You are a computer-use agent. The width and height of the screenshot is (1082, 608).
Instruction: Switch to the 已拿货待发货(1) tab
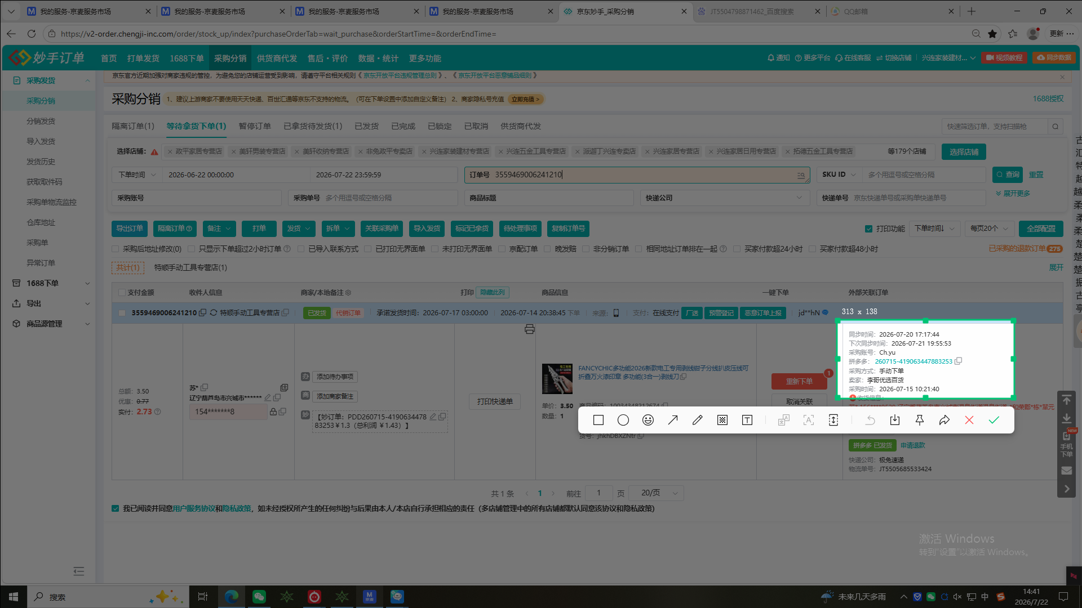[313, 126]
